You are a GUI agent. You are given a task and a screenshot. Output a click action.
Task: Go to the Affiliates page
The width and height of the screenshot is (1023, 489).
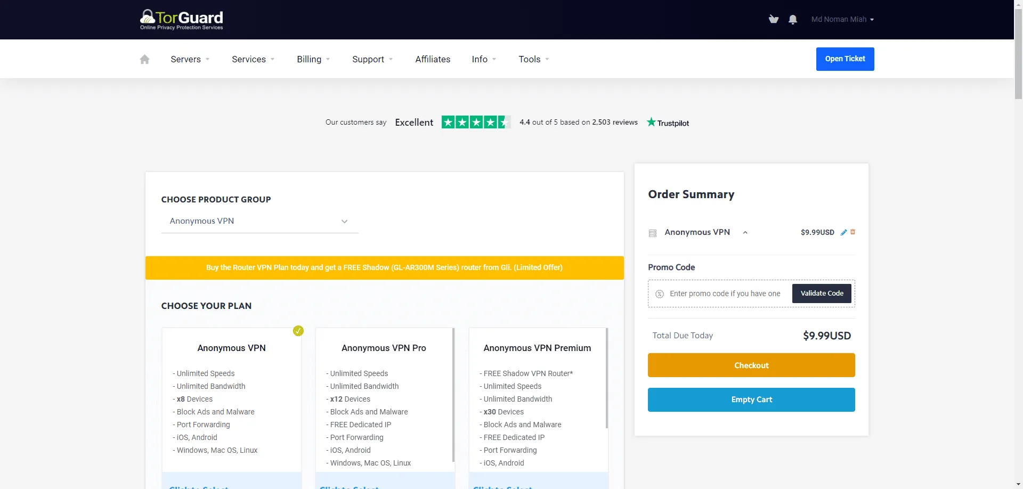pyautogui.click(x=433, y=59)
